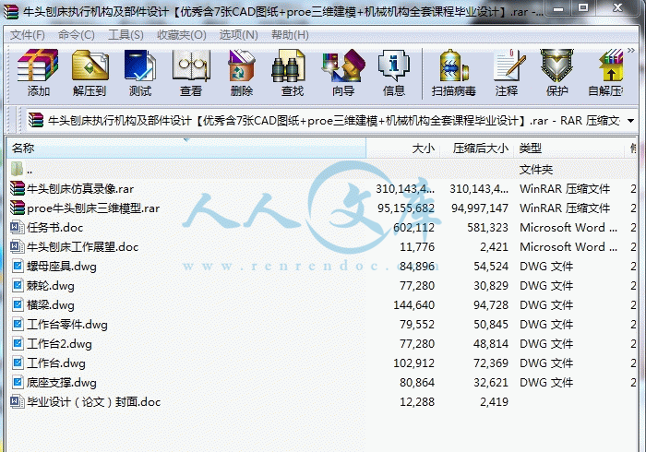Select 牛头刨床仿真录像.rar file
The width and height of the screenshot is (646, 452).
pos(322,188)
